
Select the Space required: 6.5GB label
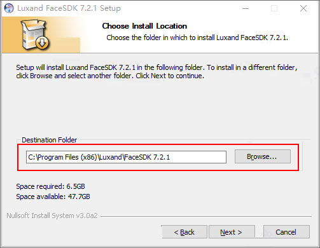(50, 186)
